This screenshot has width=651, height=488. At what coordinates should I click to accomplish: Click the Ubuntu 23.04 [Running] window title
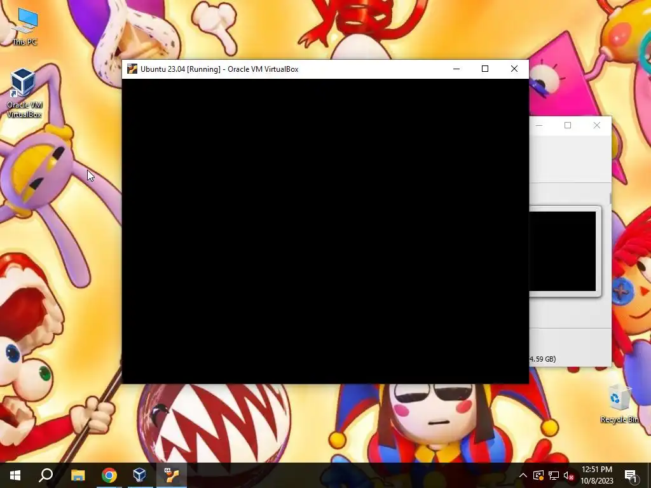pyautogui.click(x=219, y=69)
